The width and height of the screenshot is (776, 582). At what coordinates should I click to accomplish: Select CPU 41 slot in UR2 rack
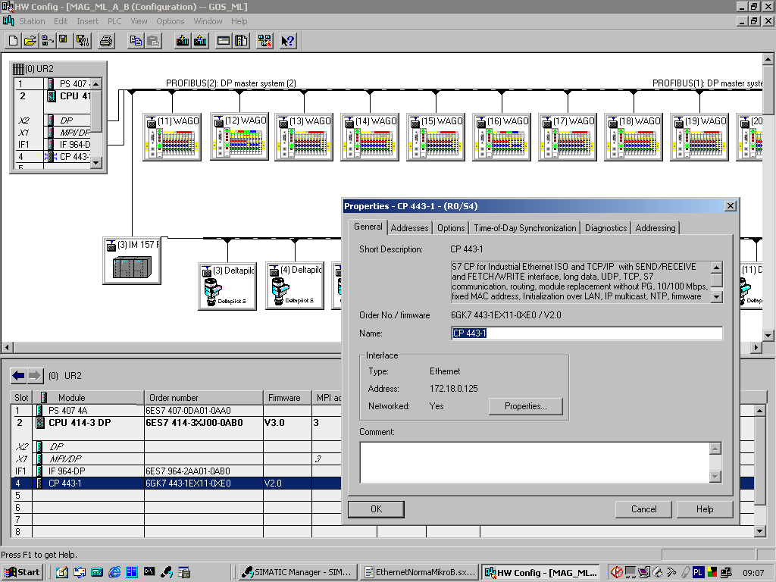52,96
